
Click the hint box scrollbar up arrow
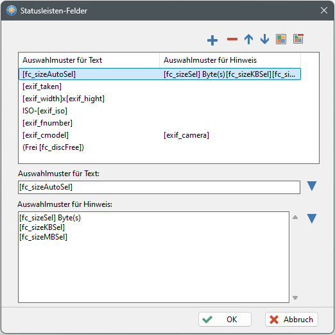[295, 217]
